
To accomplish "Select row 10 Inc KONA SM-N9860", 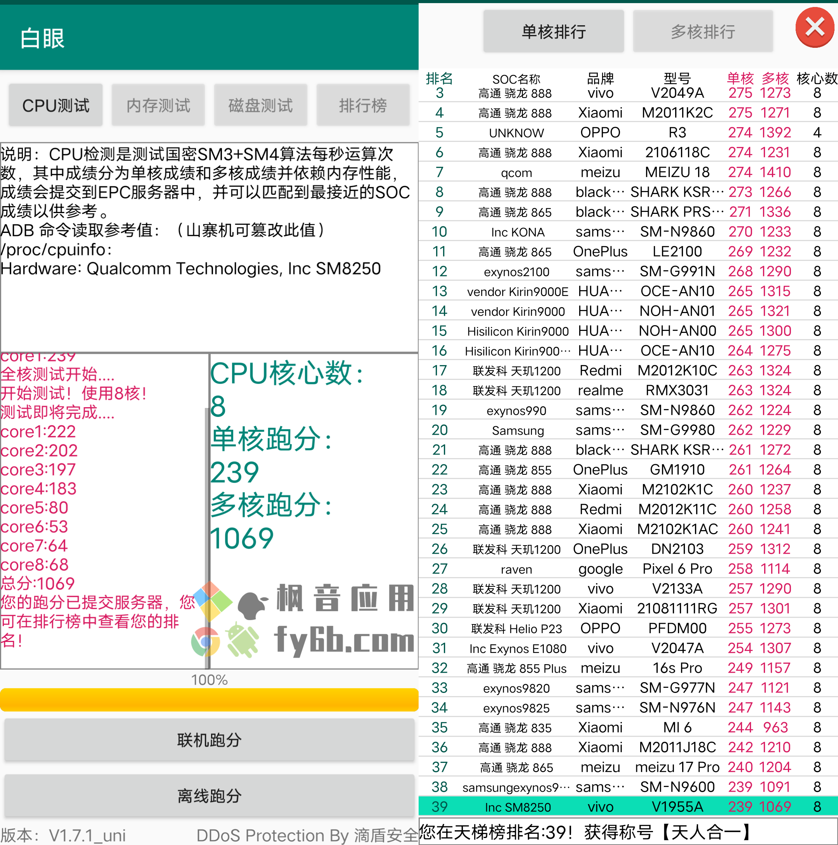I will [x=628, y=232].
